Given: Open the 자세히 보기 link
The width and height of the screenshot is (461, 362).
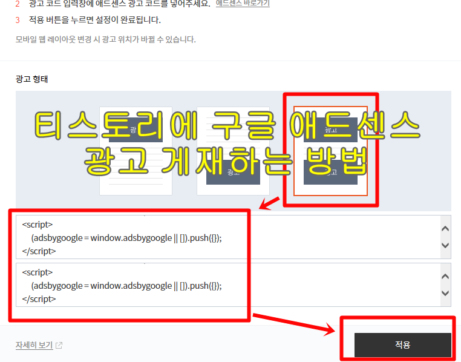Looking at the screenshot, I should pos(34,345).
